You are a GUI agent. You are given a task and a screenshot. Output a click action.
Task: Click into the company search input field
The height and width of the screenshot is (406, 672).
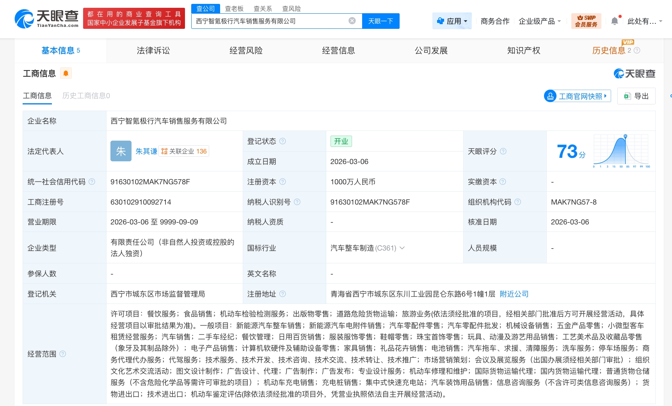click(269, 21)
